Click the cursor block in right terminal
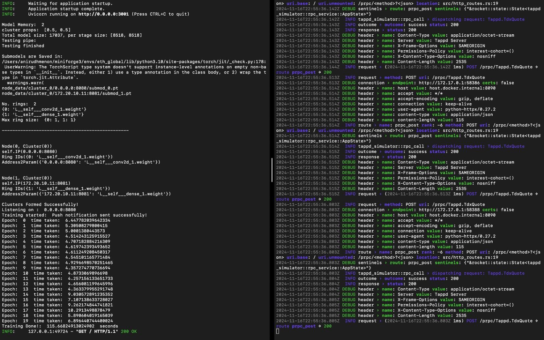 point(277,331)
